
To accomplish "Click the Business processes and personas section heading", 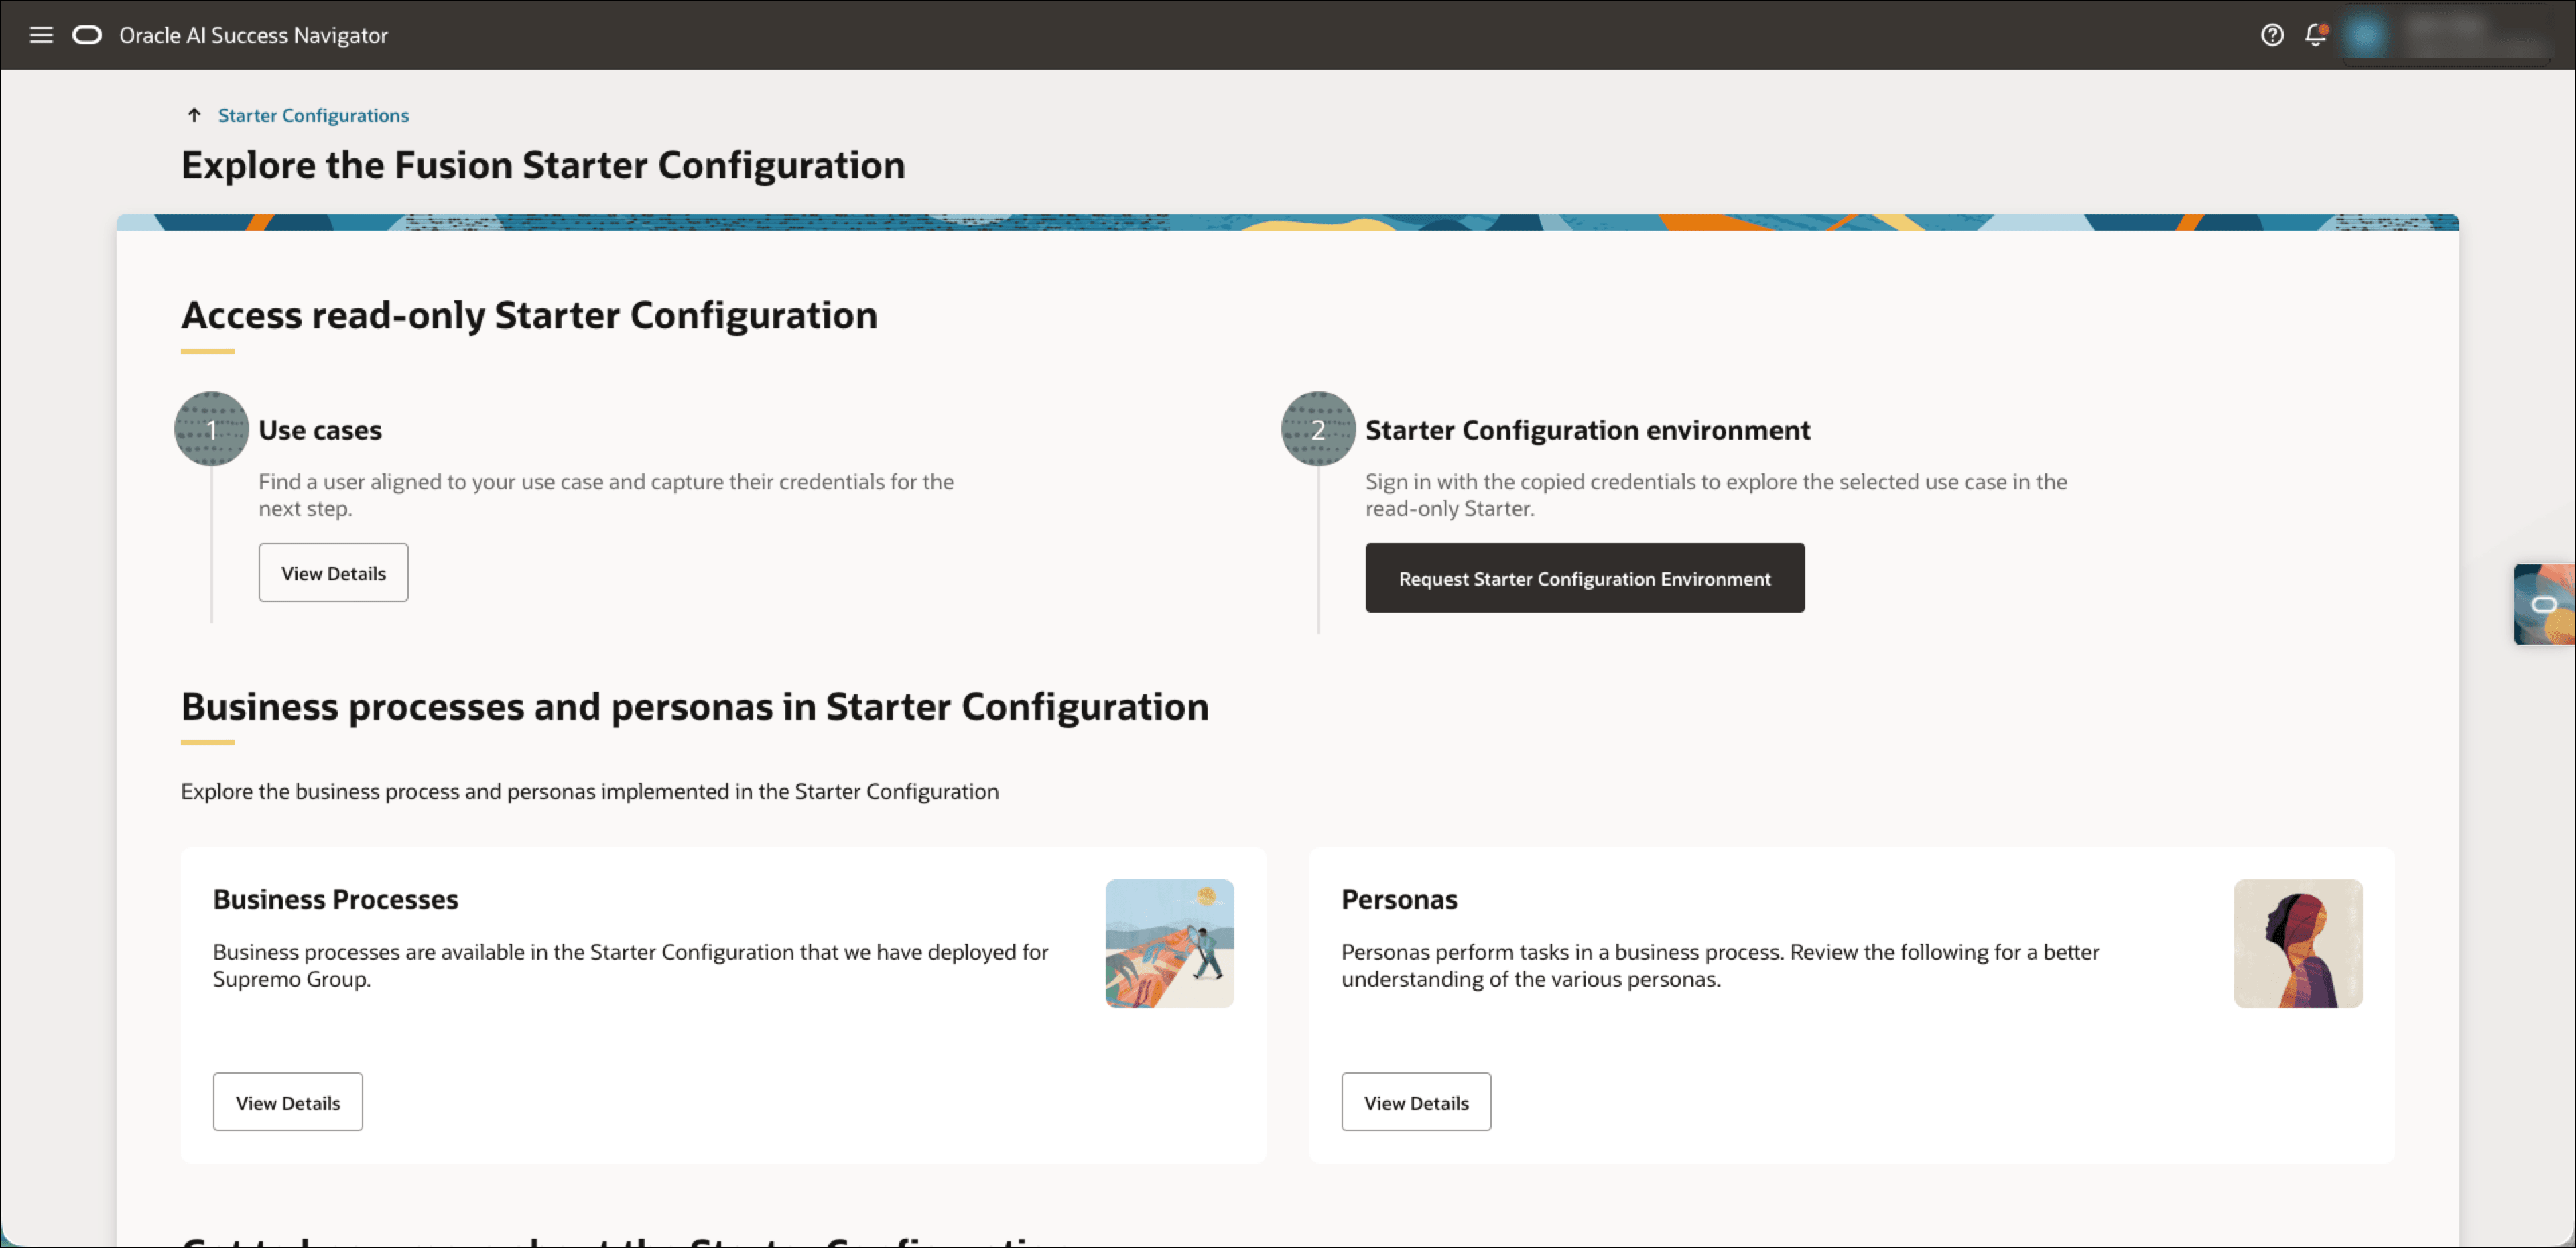I will [695, 706].
